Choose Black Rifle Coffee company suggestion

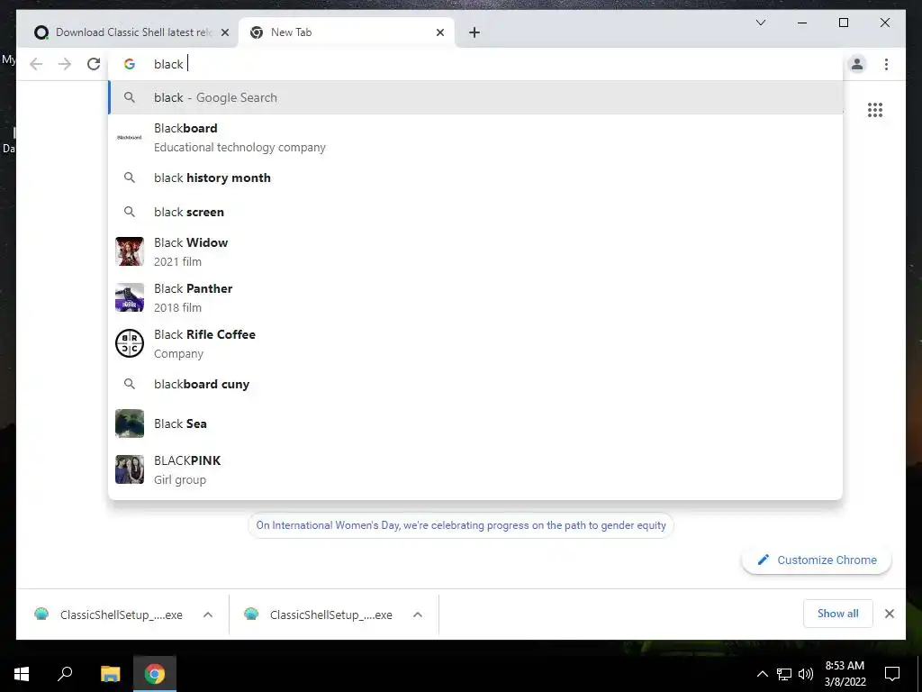coord(475,343)
